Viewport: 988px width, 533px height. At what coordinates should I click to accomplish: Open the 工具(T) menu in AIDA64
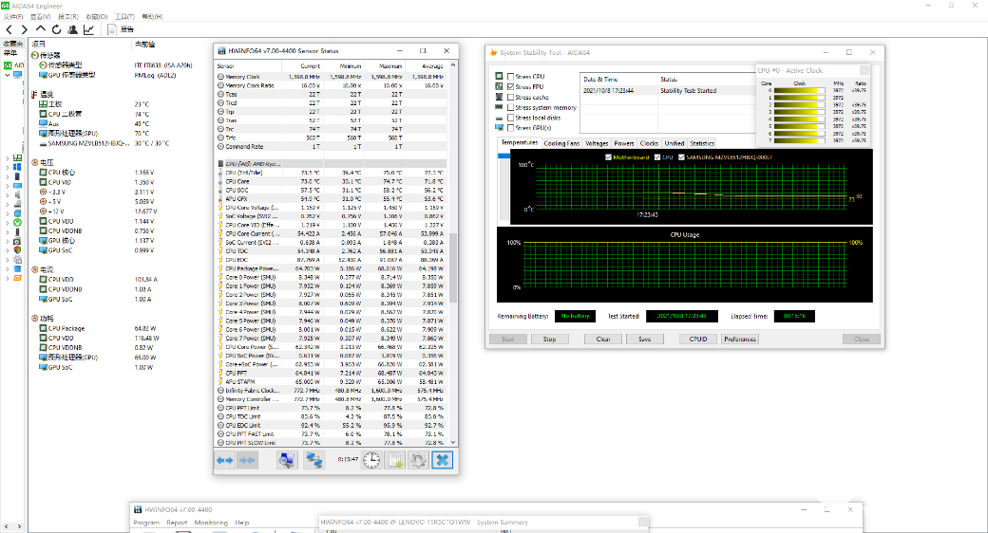point(124,17)
